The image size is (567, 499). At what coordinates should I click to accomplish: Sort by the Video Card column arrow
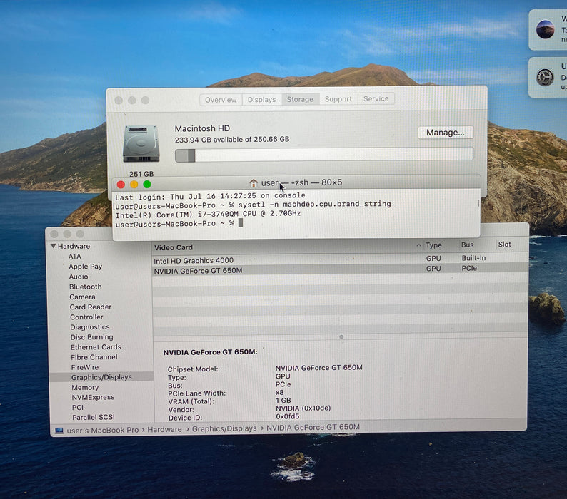point(418,245)
